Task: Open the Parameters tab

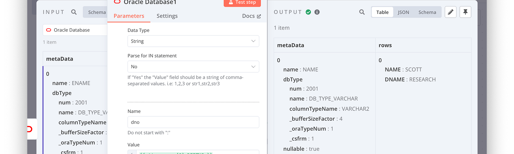Action: [x=129, y=16]
